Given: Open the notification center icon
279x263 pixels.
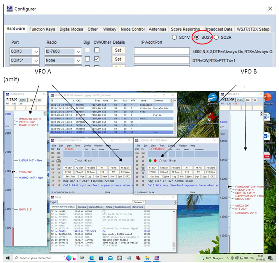Looking at the screenshot, I should click(x=271, y=258).
